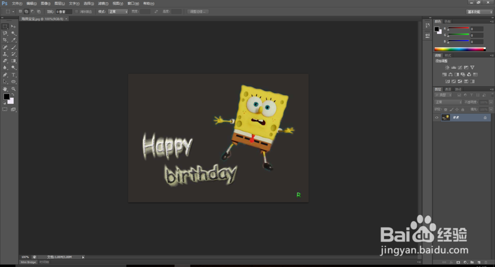The image size is (495, 267).
Task: Select the Eraser tool
Action: [5, 61]
